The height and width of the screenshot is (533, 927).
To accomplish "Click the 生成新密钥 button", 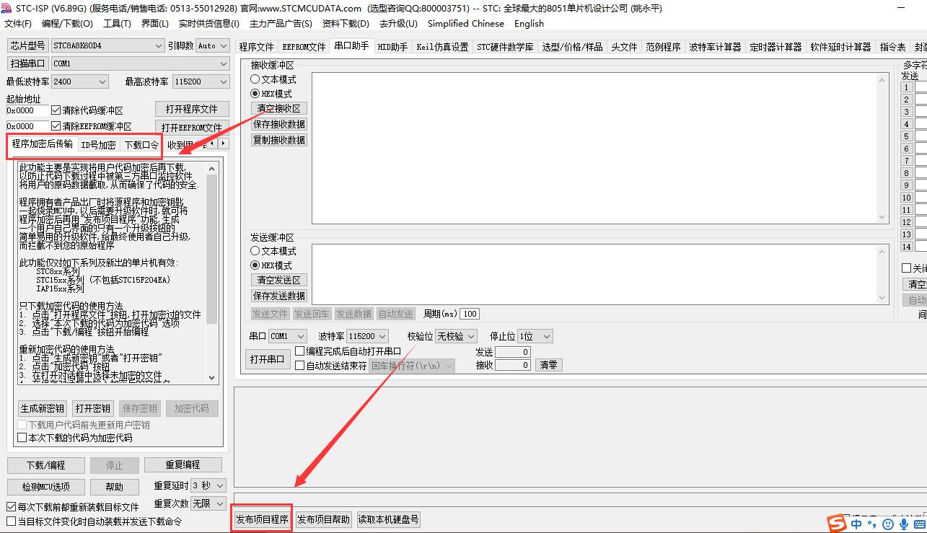I will pos(43,408).
